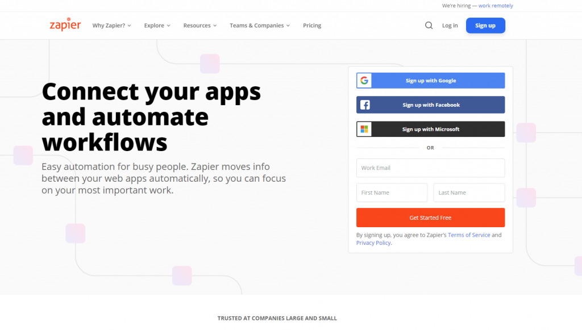582x330 pixels.
Task: Click the Log in link
Action: [450, 26]
